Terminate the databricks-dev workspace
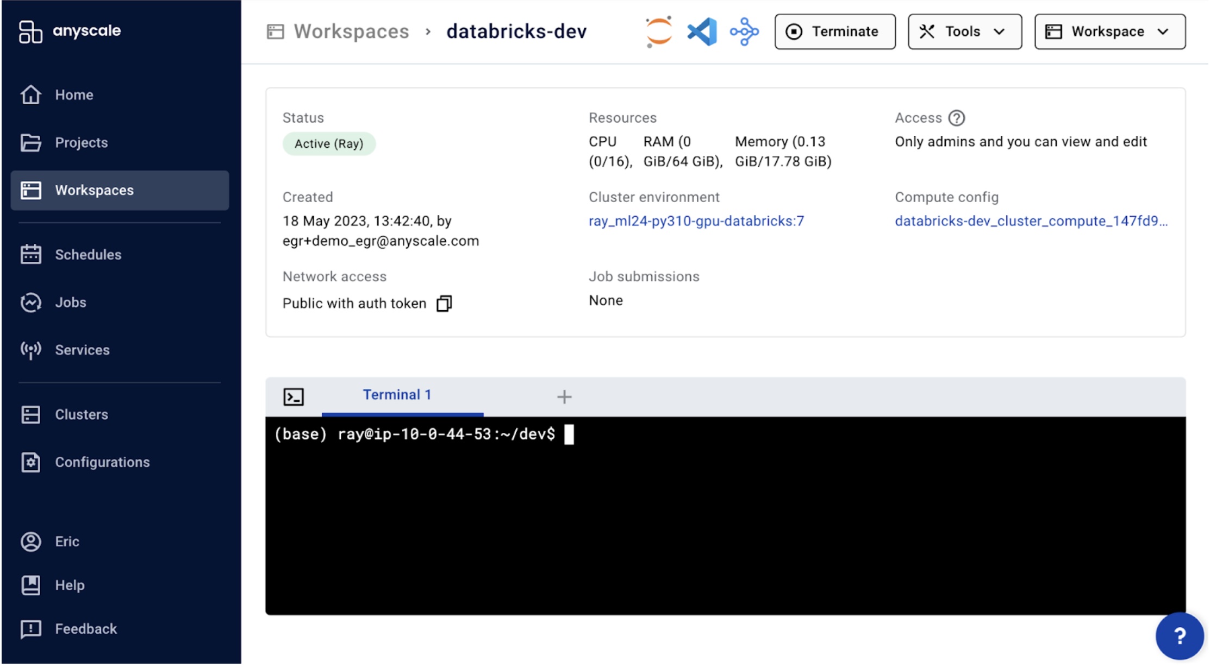The image size is (1210, 668). click(x=834, y=31)
